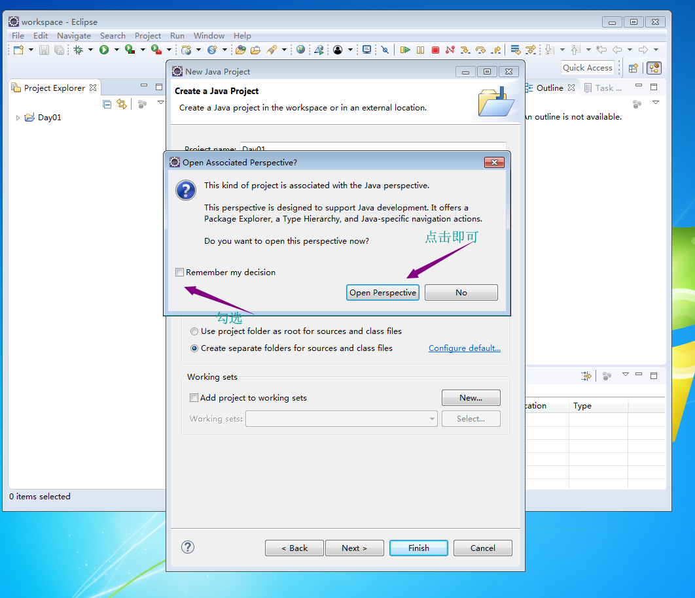Click the Step Over icon
This screenshot has height=598, width=695.
click(480, 50)
